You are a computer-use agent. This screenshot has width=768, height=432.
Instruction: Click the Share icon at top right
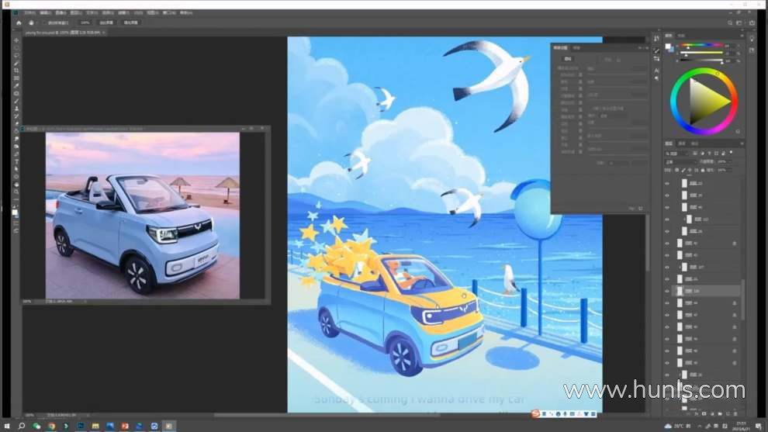752,22
